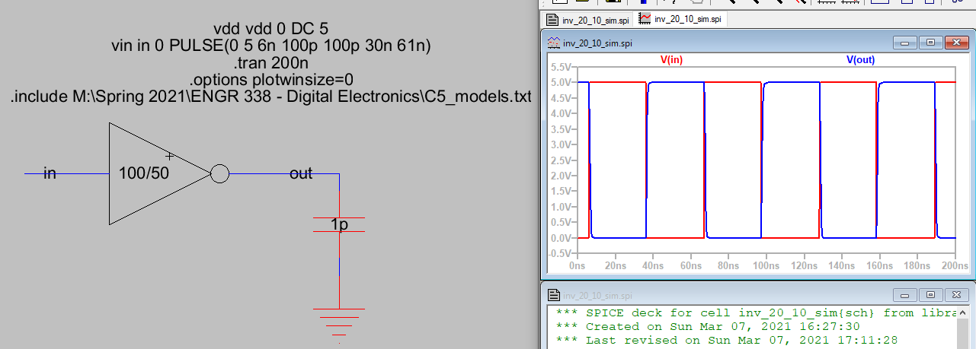
Task: Click the 'Last revised on' comment line
Action: pyautogui.click(x=727, y=340)
